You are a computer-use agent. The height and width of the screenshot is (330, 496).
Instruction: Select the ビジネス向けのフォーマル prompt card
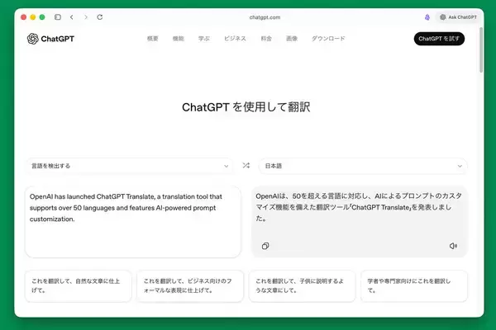point(190,285)
